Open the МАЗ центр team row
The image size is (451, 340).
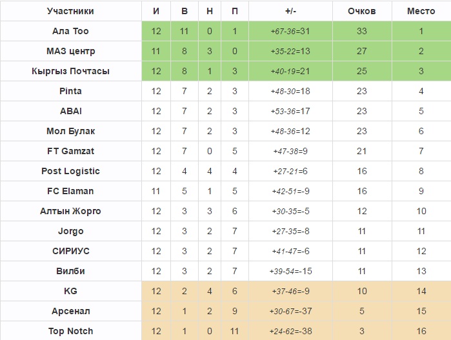click(70, 51)
